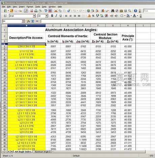Click the Help question mark icon
155x158 pixels.
(x=135, y=11)
